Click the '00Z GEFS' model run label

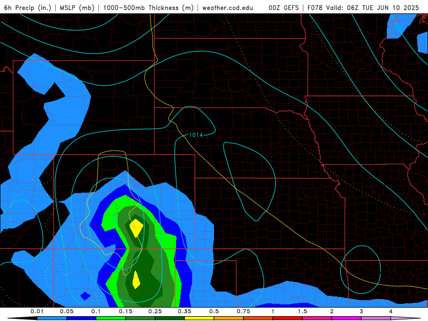pos(284,7)
